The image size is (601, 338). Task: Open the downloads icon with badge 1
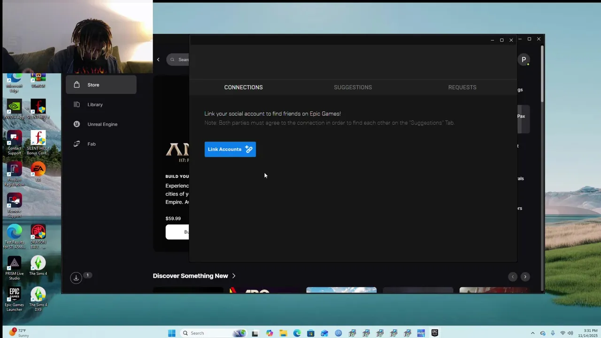click(76, 278)
